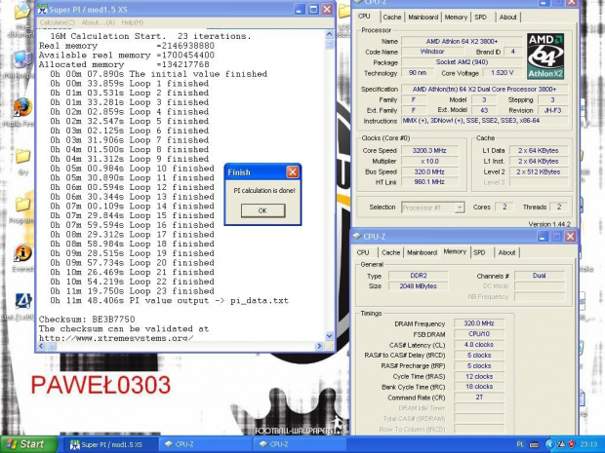Click the PL language indicator in tray
The width and height of the screenshot is (605, 453).
pyautogui.click(x=520, y=444)
